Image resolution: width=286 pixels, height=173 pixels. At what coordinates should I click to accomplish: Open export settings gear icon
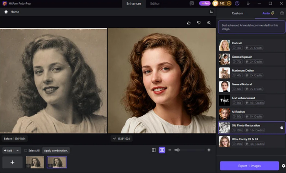tap(283, 166)
